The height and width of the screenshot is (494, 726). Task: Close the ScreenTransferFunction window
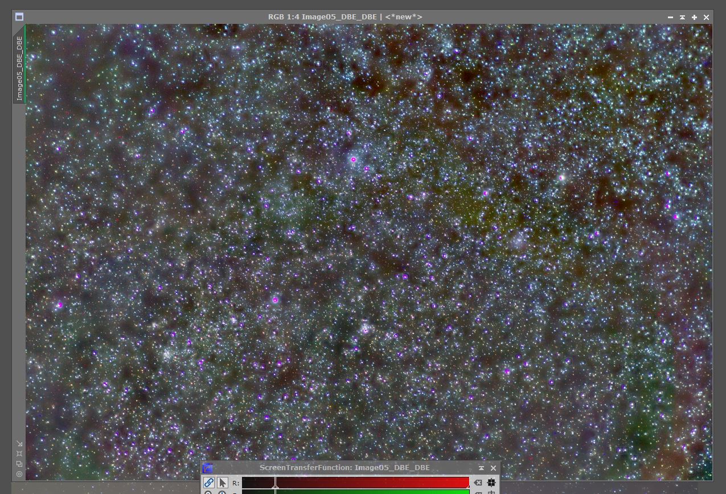[x=493, y=468]
